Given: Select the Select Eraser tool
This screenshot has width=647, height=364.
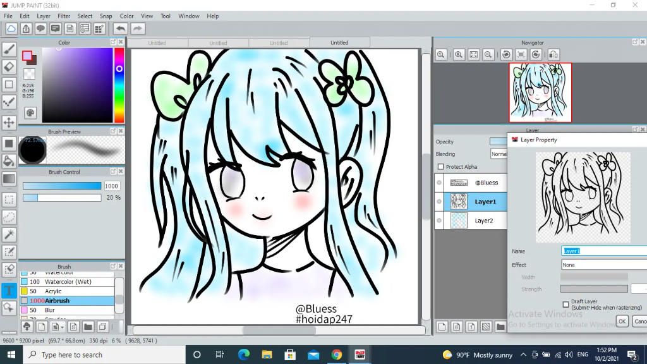Looking at the screenshot, I should 9,269.
